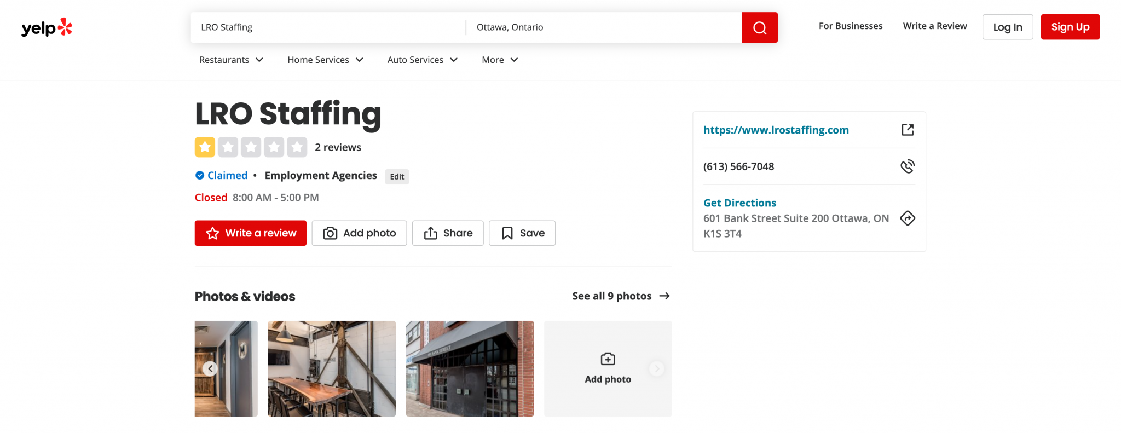Click the directions diamond icon

click(907, 218)
